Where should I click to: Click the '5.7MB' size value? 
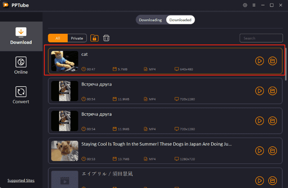[x=122, y=69]
